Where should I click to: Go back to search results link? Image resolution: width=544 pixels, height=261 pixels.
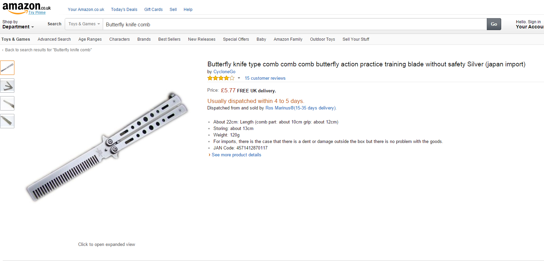48,50
